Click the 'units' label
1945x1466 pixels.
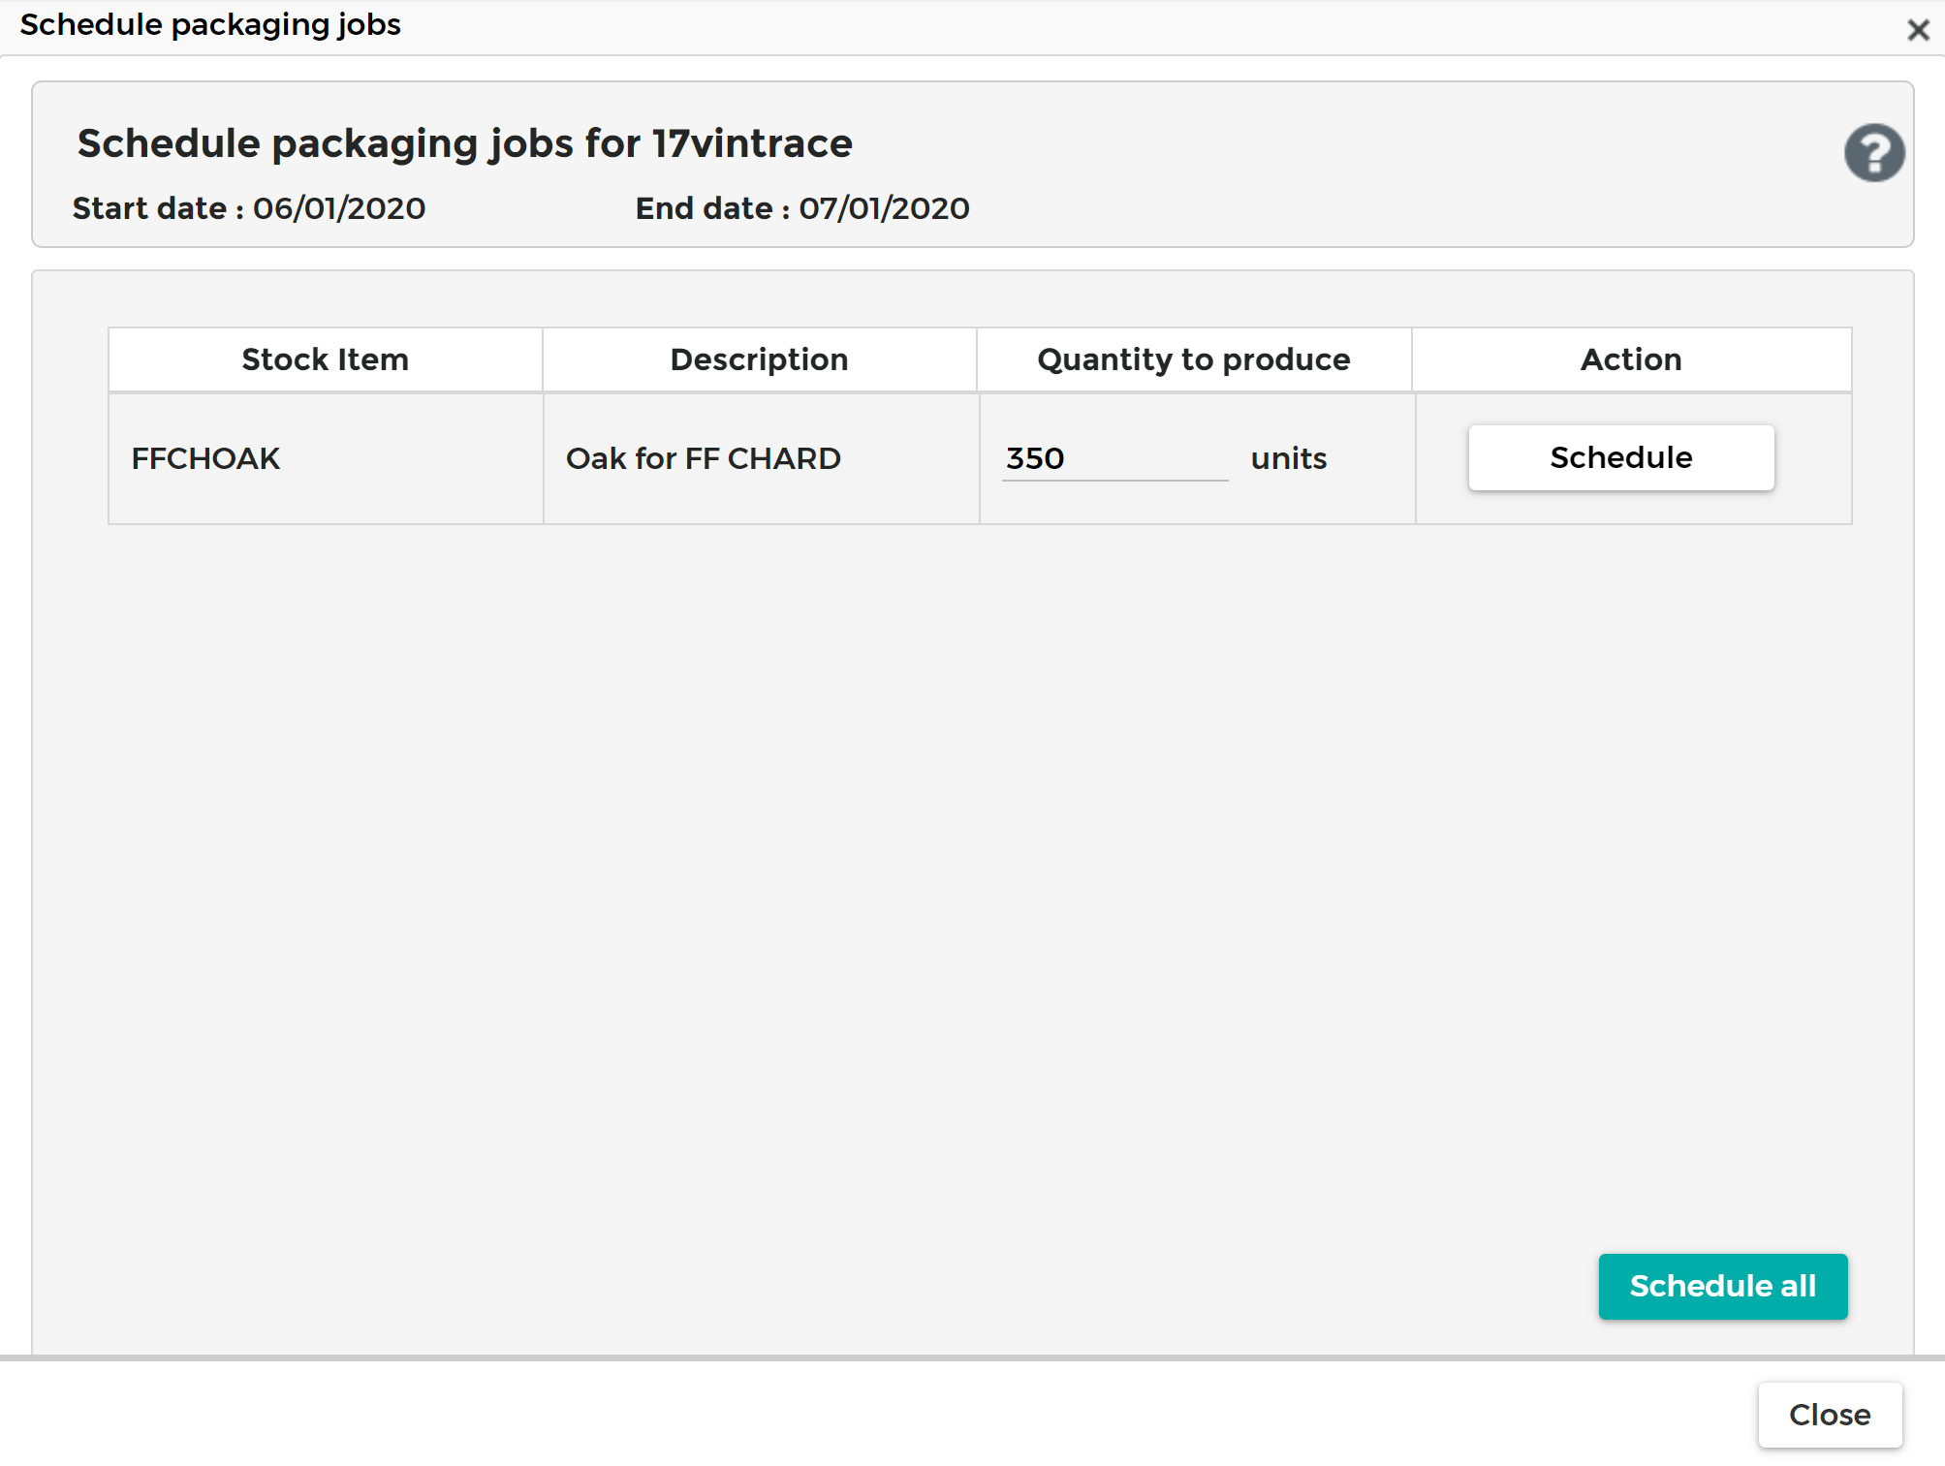point(1289,458)
